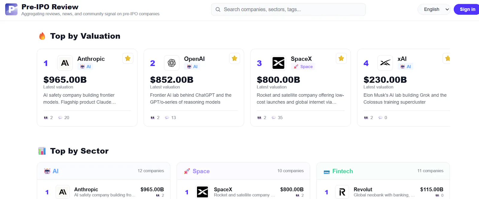Screen dimensions: 479x199
Task: Click Revolut logo in Fintech sector list
Action: point(342,192)
